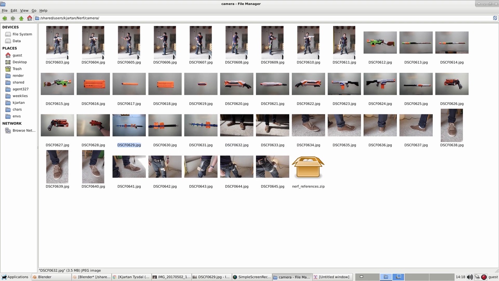Select Browse Network in sidebar
Viewport: 499px width, 281px height.
(20, 130)
